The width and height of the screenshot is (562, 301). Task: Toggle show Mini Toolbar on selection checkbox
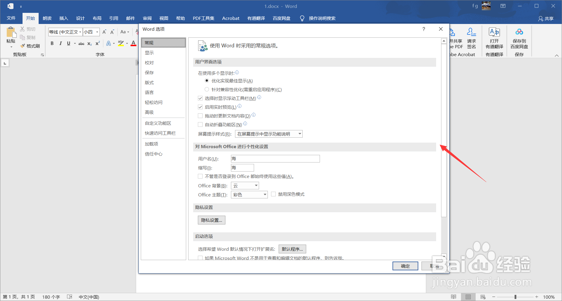coord(200,98)
